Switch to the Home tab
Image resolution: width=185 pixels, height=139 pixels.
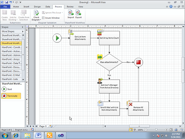[x=16, y=7]
